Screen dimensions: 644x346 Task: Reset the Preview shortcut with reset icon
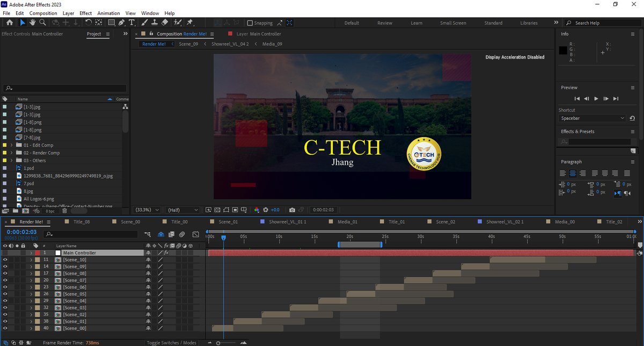[633, 118]
